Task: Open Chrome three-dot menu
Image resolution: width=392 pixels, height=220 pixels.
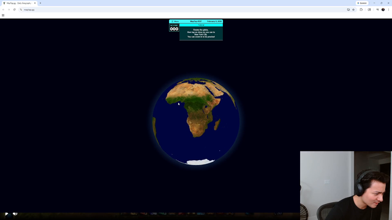Action: (x=388, y=10)
